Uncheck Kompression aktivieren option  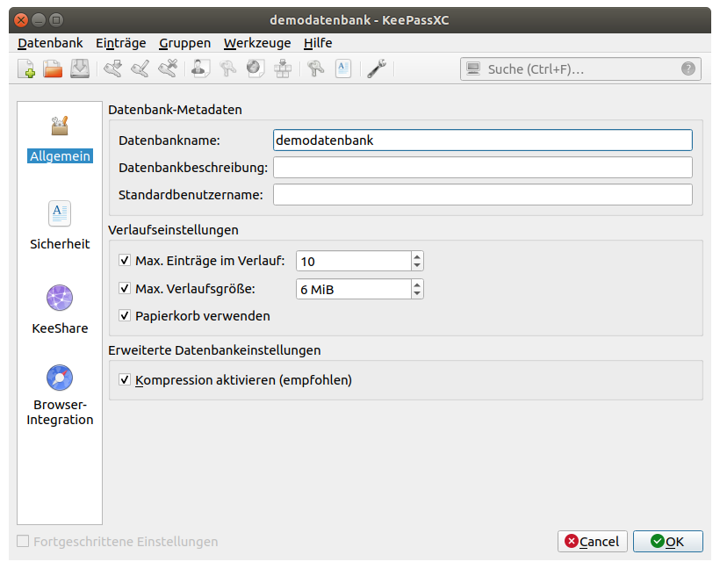point(124,381)
